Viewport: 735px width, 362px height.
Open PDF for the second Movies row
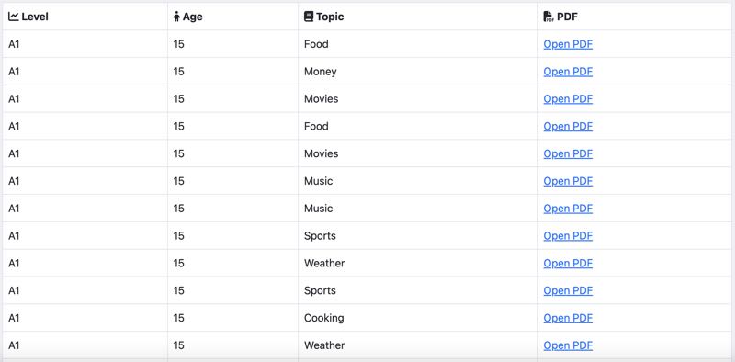click(x=568, y=153)
